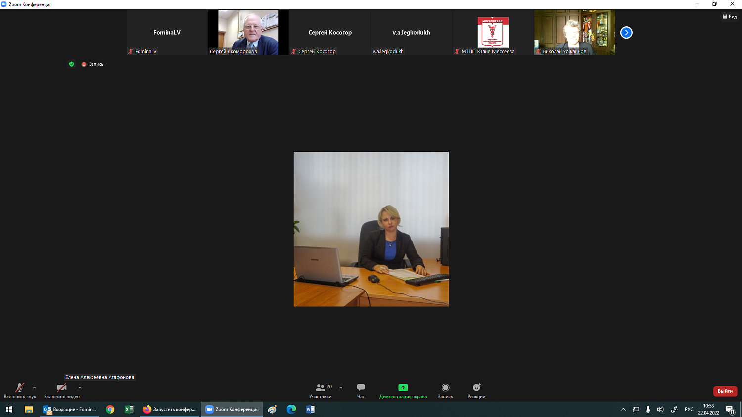Open the Реакции reactions menu

click(476, 390)
